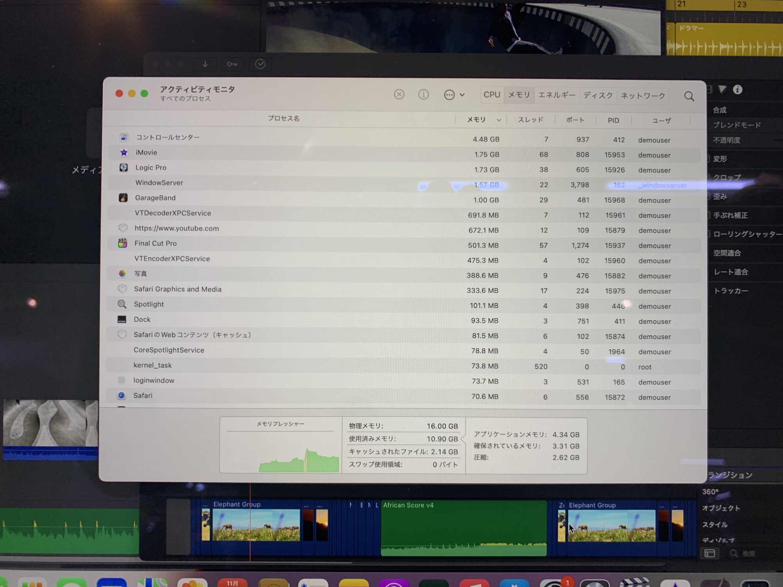Switch to the CPU tab
The height and width of the screenshot is (587, 783).
(x=492, y=95)
